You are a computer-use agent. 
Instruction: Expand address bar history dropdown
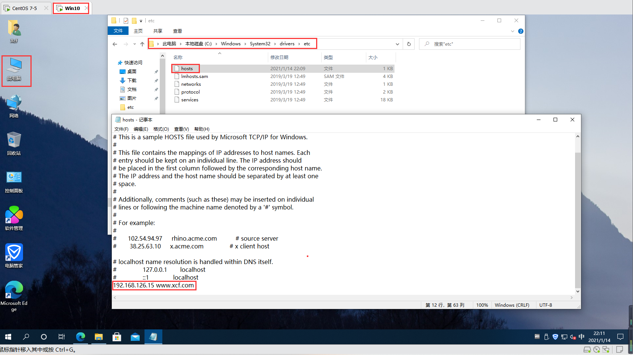(397, 44)
